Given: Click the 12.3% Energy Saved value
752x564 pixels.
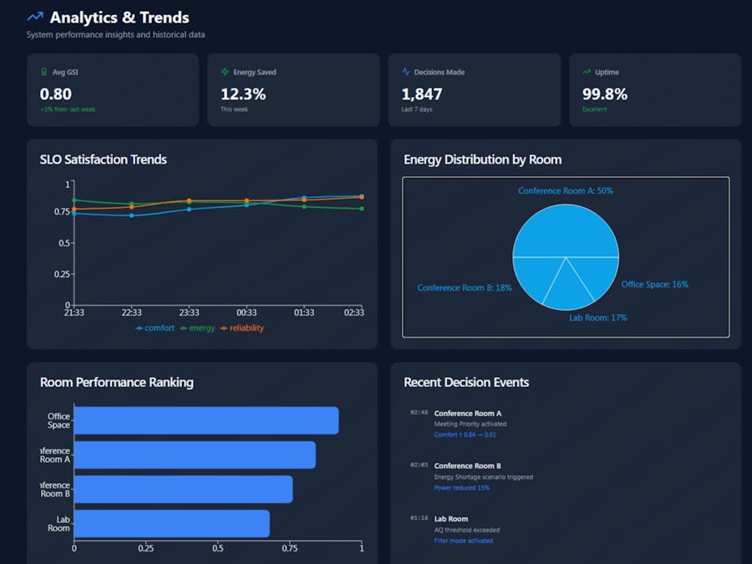Looking at the screenshot, I should point(243,94).
